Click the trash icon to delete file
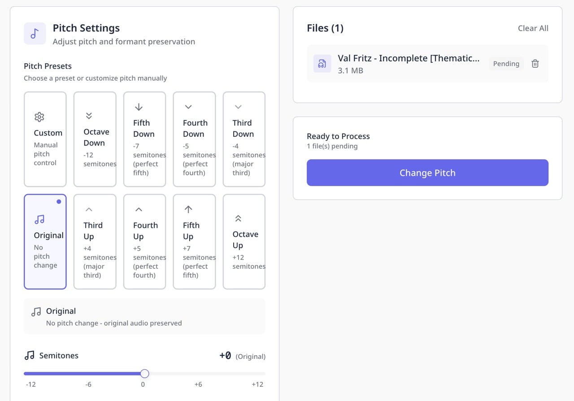This screenshot has height=401, width=574. click(535, 64)
